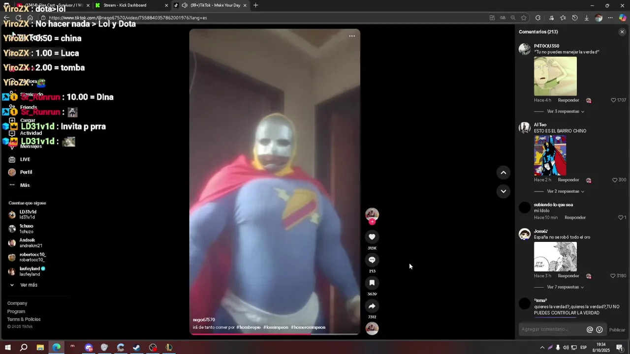Like Josué's comment with 3180 likes
The width and height of the screenshot is (630, 354).
[x=613, y=276]
